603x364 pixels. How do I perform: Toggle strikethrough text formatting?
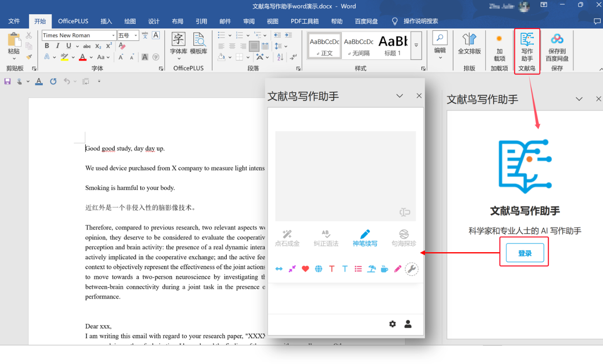pos(87,46)
